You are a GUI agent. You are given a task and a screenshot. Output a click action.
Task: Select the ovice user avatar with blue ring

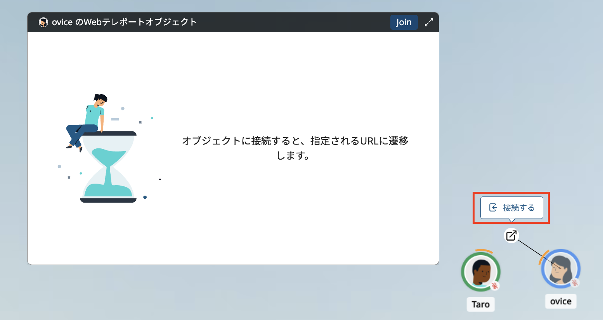(x=560, y=269)
